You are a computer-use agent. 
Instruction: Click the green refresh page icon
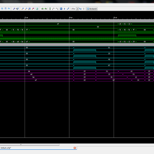pos(37,9)
